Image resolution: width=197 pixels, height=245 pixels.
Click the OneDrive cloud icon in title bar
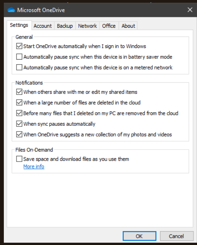click(x=11, y=10)
